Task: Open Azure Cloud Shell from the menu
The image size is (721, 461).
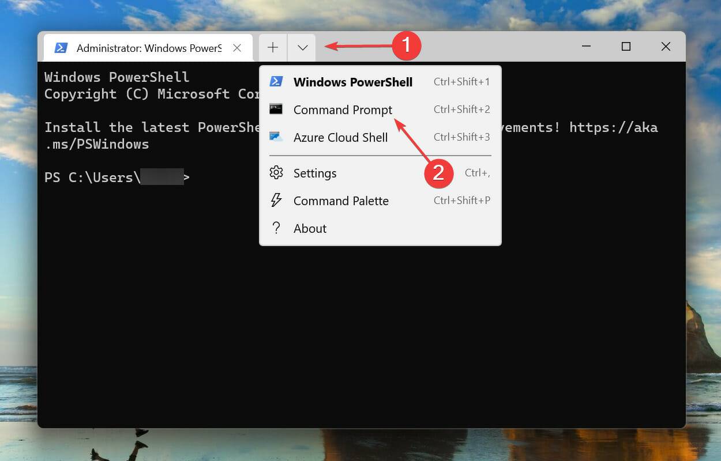Action: tap(340, 137)
